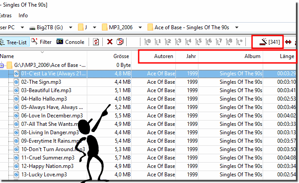
Task: Open the Info menu
Action: point(23,16)
